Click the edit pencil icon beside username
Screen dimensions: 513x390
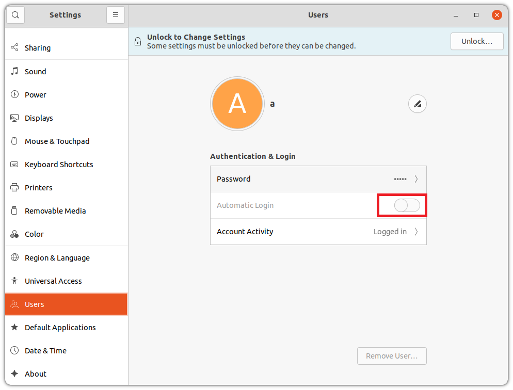pos(417,104)
